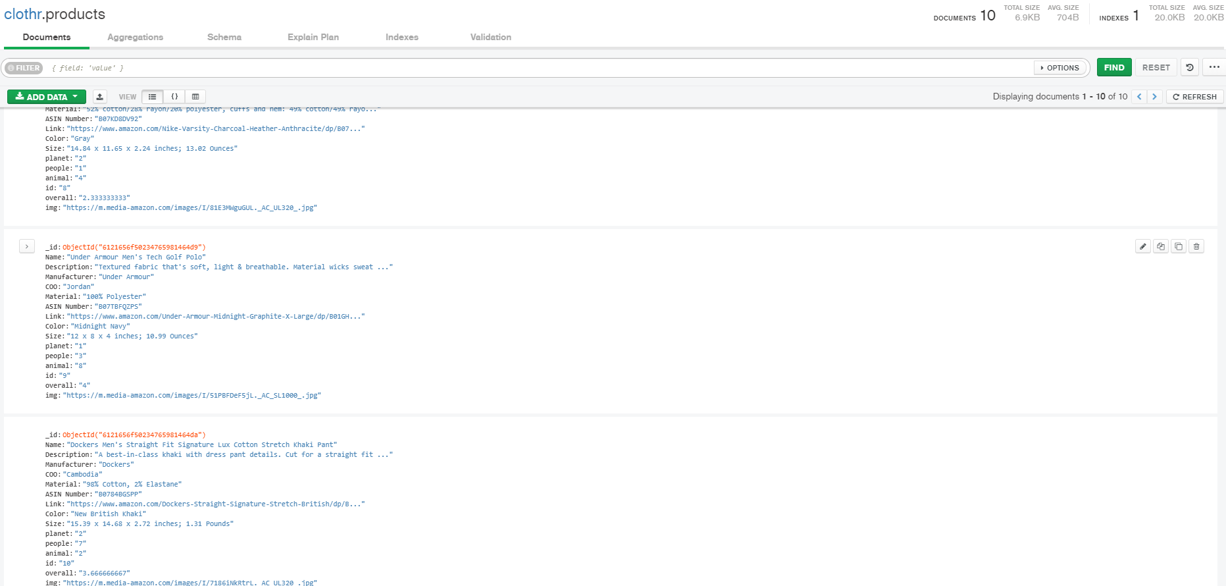
Task: Switch to table view icon
Action: [195, 97]
